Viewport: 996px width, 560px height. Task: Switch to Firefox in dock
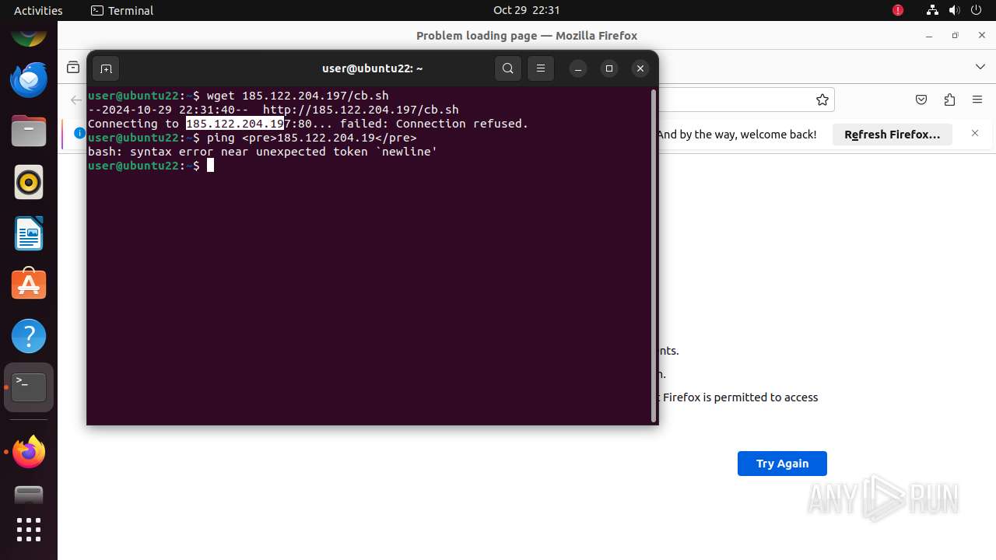pyautogui.click(x=29, y=452)
